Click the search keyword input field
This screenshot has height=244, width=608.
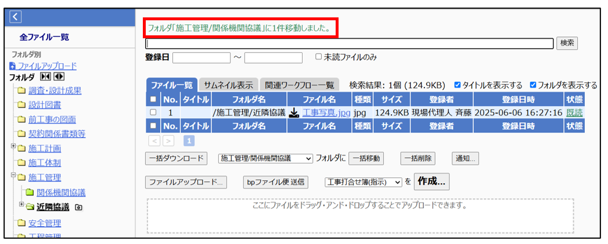(x=349, y=43)
